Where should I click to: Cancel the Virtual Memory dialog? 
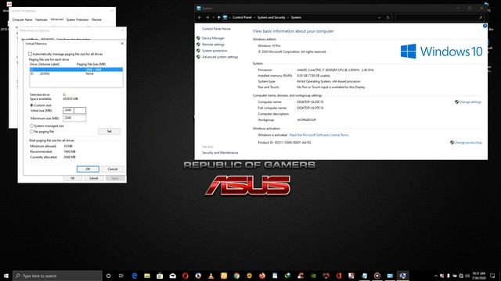point(113,169)
